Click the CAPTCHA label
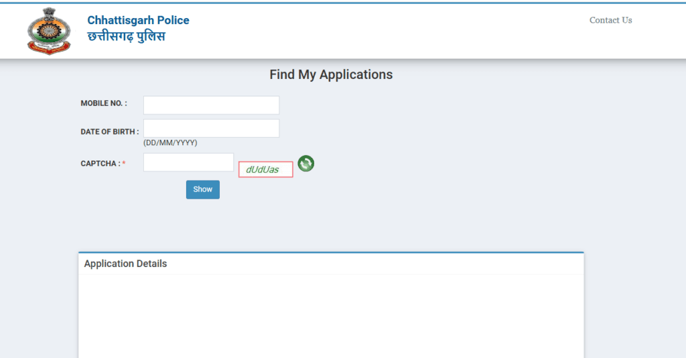Image resolution: width=686 pixels, height=358 pixels. pyautogui.click(x=102, y=163)
